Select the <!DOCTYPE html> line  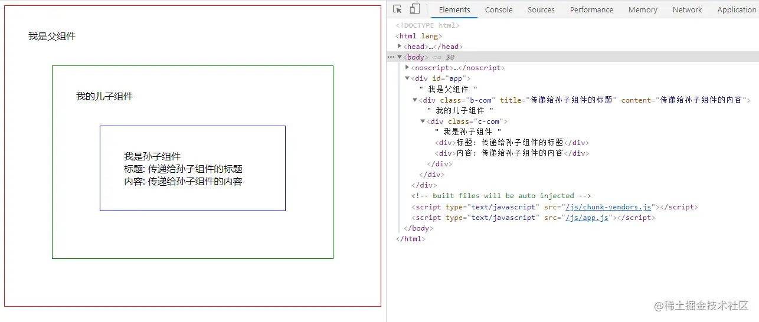(x=428, y=25)
